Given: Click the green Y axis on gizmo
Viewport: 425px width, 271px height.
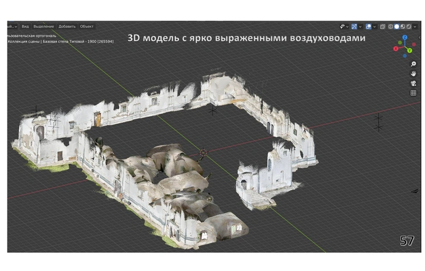Looking at the screenshot, I should [410, 50].
